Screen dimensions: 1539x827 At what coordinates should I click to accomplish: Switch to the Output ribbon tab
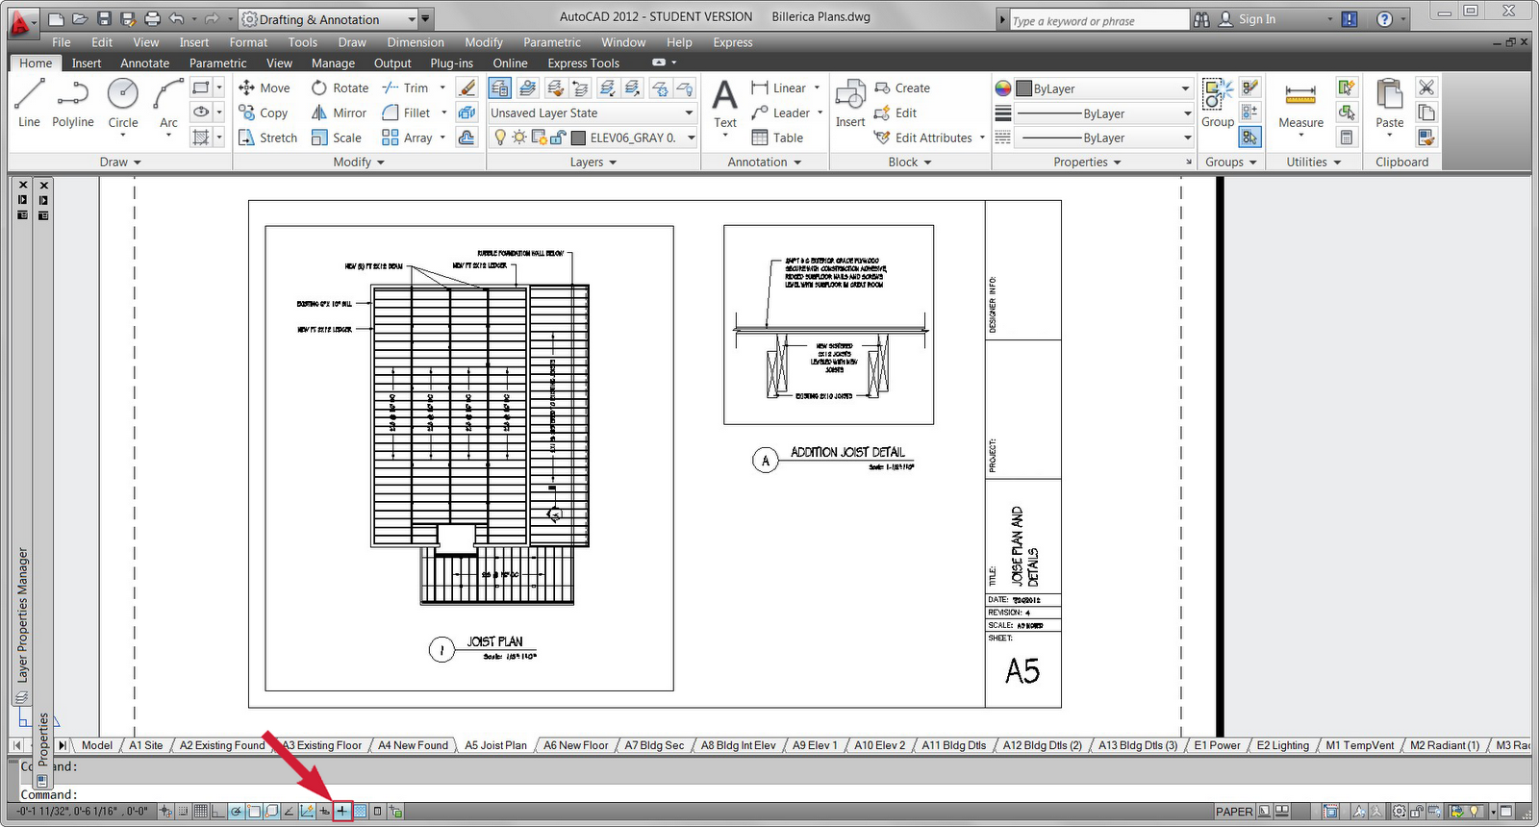pyautogui.click(x=392, y=63)
